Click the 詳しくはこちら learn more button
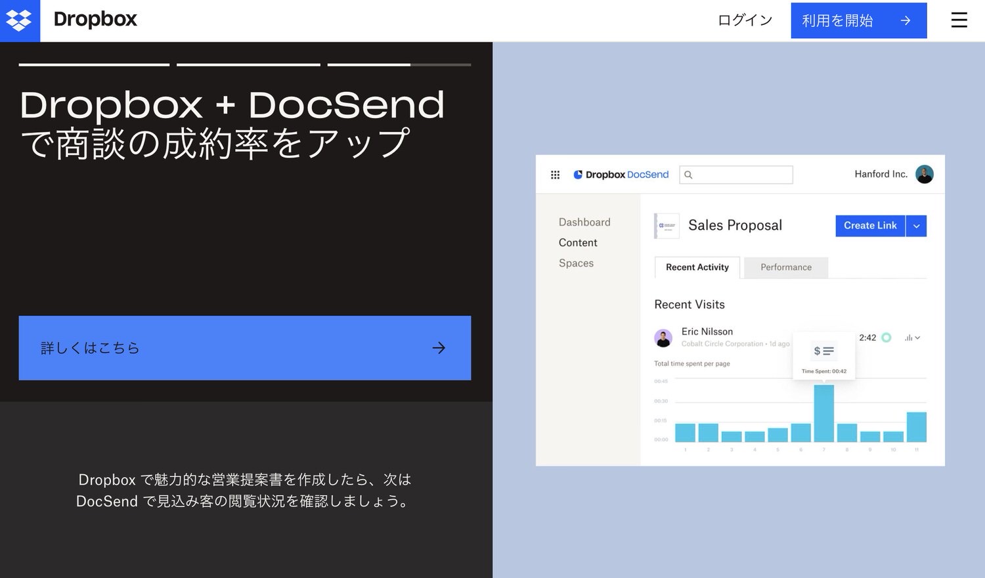This screenshot has height=578, width=985. [245, 348]
